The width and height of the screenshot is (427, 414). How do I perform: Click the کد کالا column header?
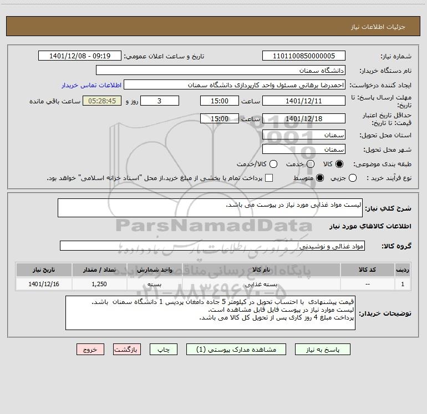(367, 270)
